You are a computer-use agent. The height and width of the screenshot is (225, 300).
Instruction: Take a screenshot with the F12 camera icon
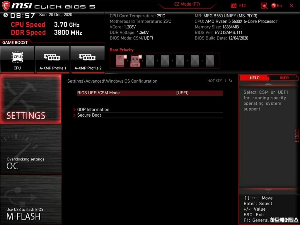233,6
